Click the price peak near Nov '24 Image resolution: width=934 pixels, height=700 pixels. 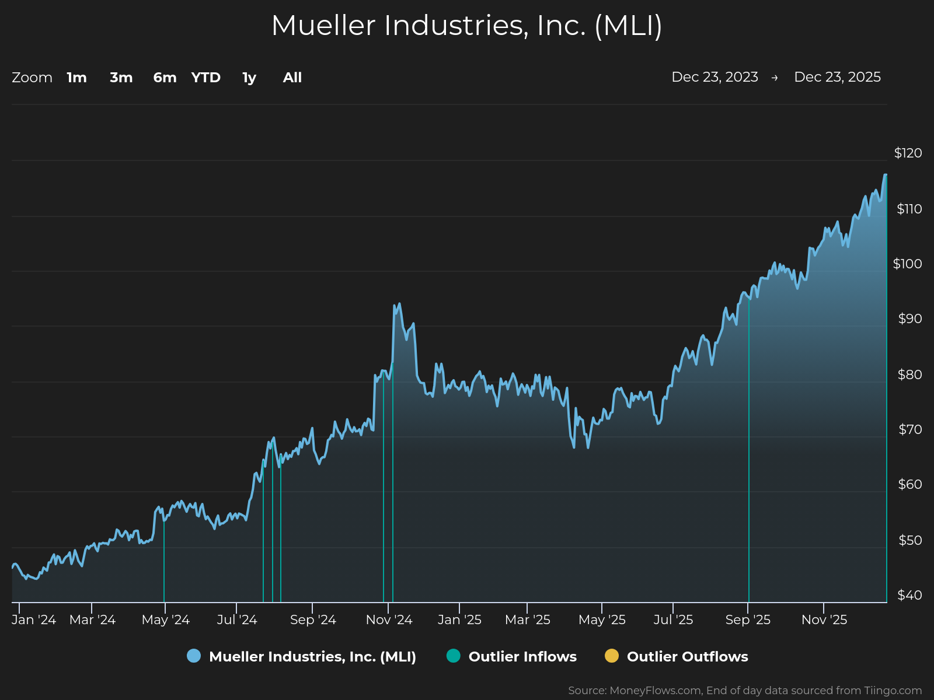(399, 304)
